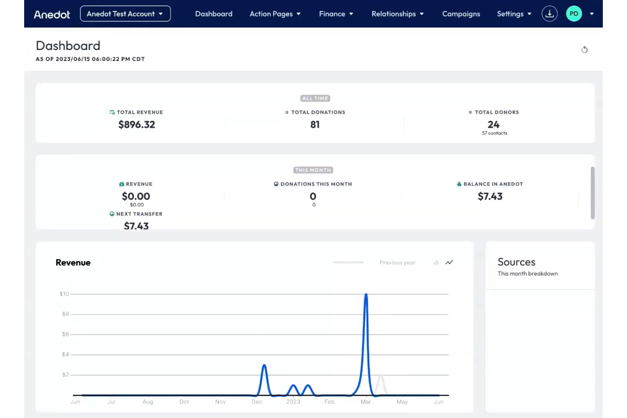The height and width of the screenshot is (418, 627).
Task: Open the Settings menu
Action: click(x=514, y=14)
